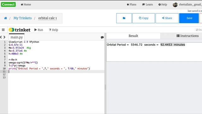
Task: Click the G=6.67e-11 code line
Action: tap(15, 45)
